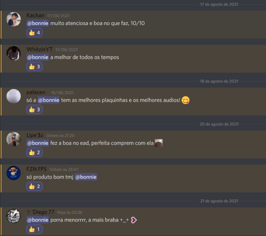The image size is (266, 236).
Task: Open Lipe'$z's avatar photo
Action: pyautogui.click(x=14, y=139)
